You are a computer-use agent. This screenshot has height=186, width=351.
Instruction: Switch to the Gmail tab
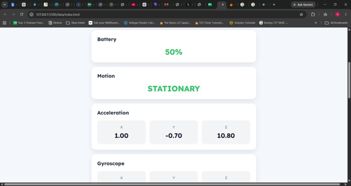click(166, 4)
